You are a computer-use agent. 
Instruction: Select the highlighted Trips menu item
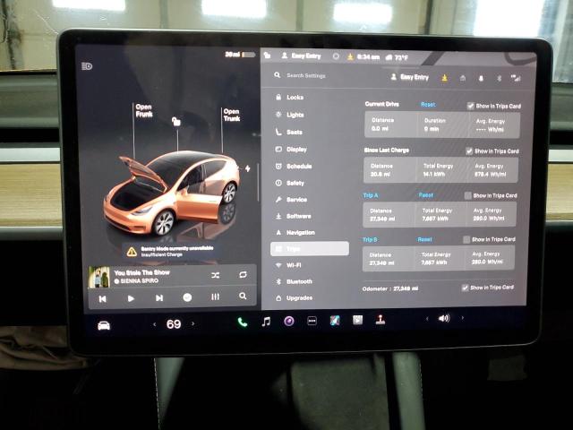coord(310,249)
